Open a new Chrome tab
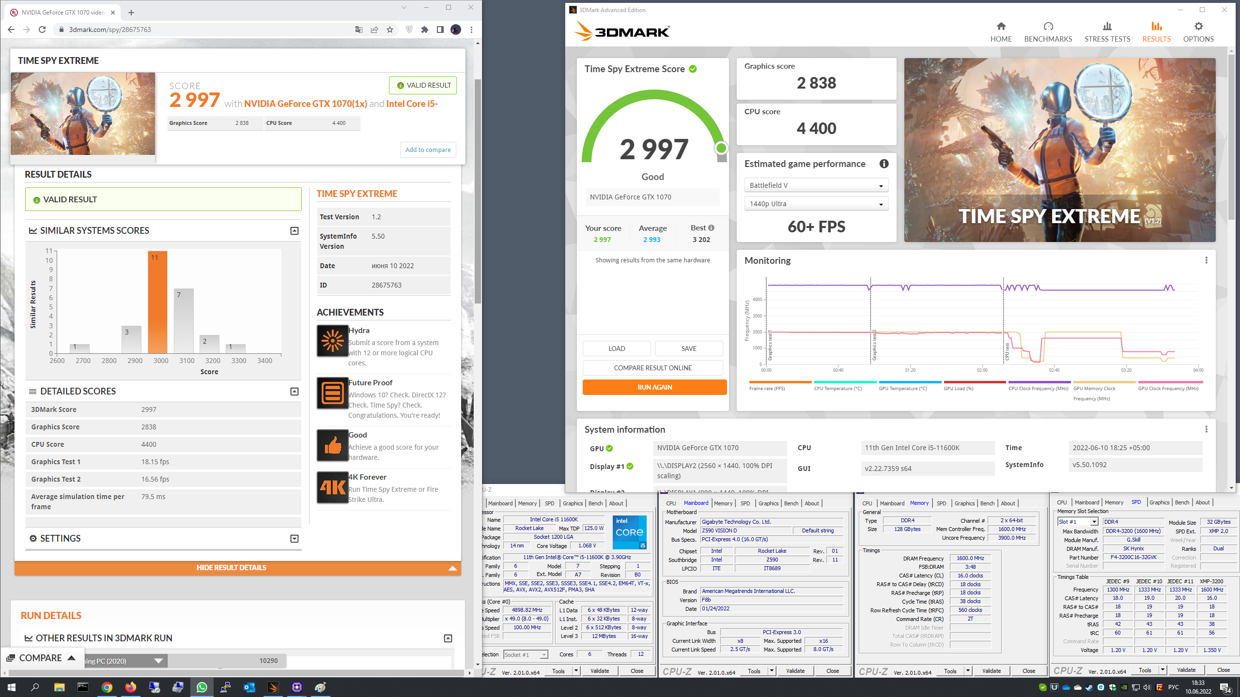This screenshot has height=697, width=1240. 131,13
